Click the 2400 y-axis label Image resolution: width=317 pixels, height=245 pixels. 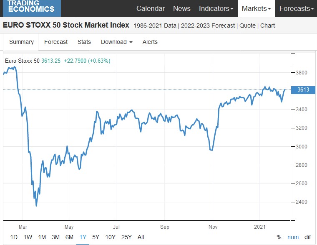(x=302, y=202)
